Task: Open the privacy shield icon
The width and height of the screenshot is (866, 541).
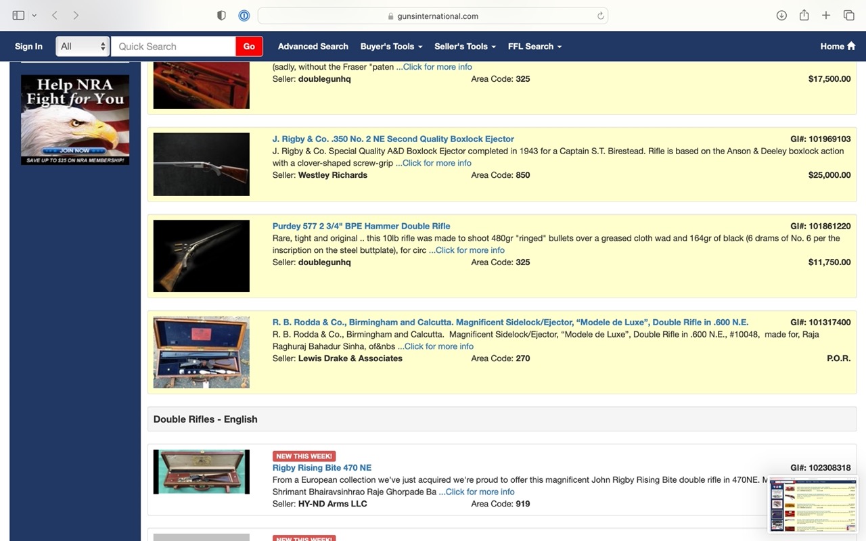Action: pos(221,16)
